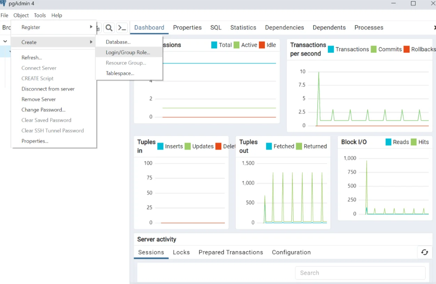Expand the Create submenu arrow
The height and width of the screenshot is (284, 436).
pos(91,42)
